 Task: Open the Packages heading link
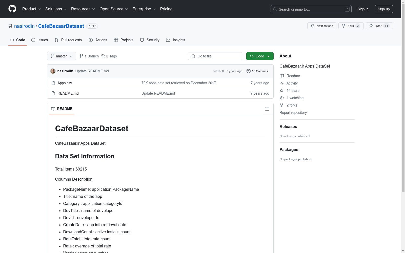tap(289, 150)
